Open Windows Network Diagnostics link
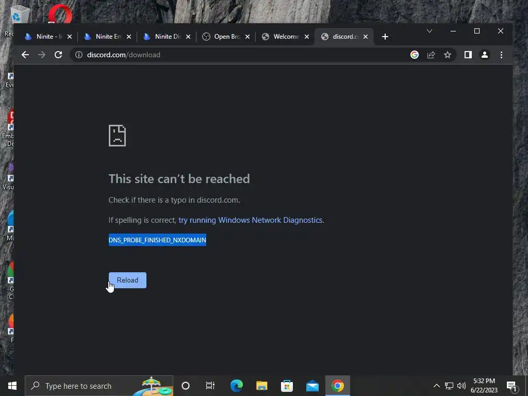This screenshot has height=396, width=528. pos(251,220)
